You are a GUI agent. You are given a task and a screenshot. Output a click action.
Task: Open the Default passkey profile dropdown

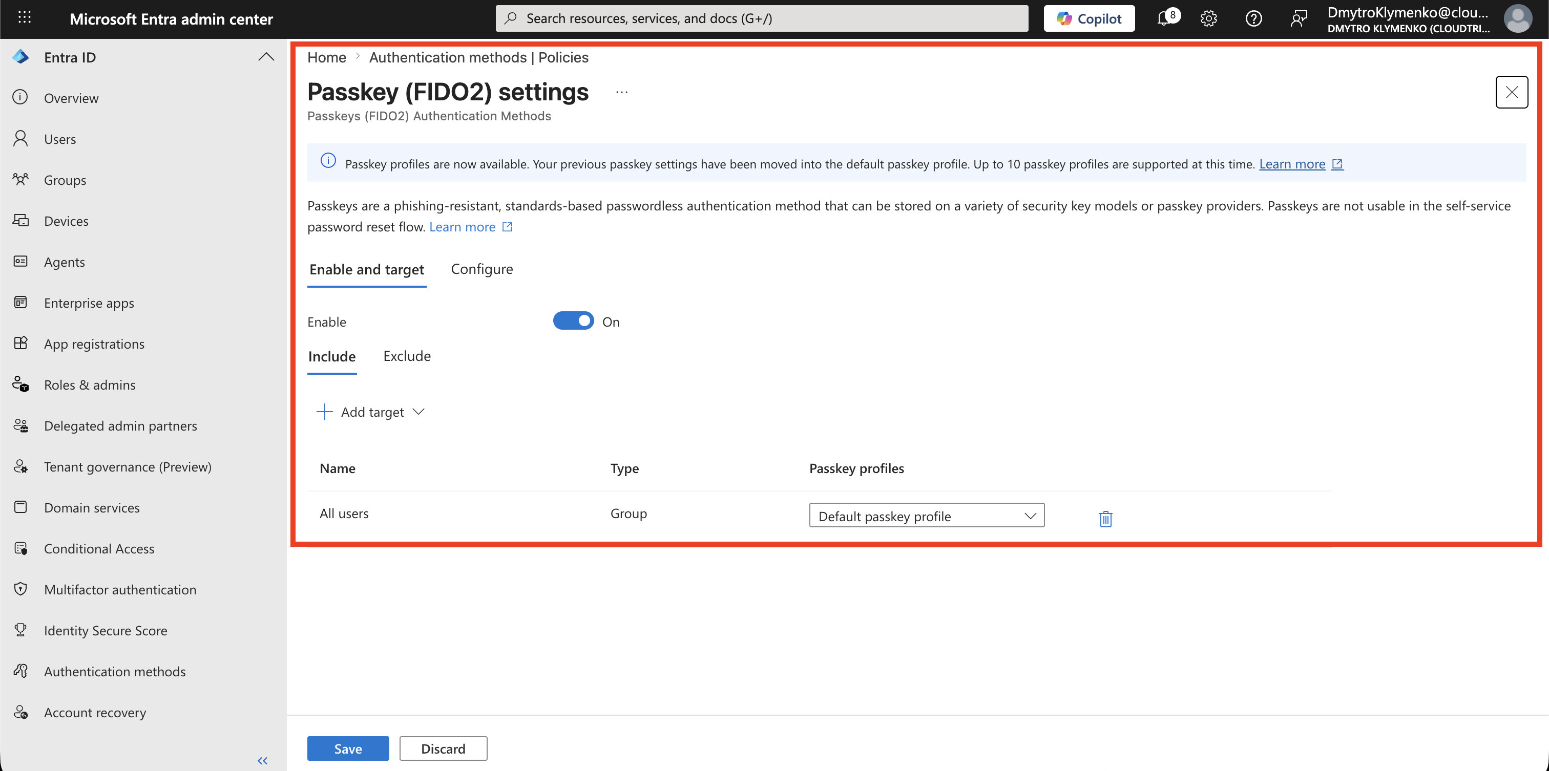(x=927, y=516)
